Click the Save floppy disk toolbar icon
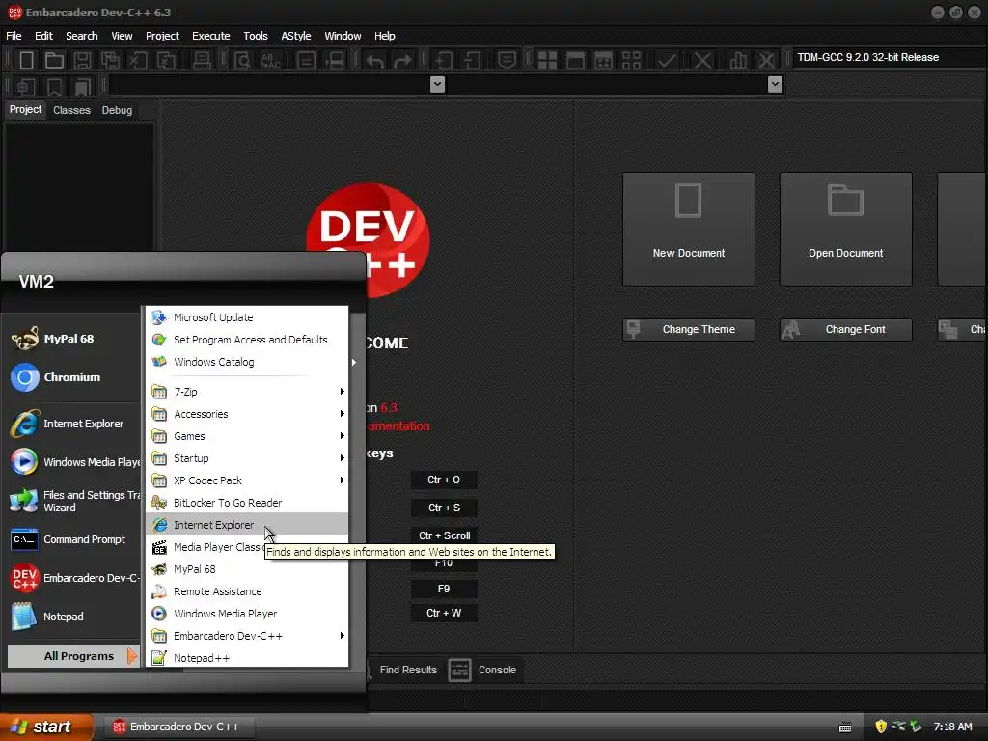This screenshot has height=741, width=988. [x=83, y=61]
